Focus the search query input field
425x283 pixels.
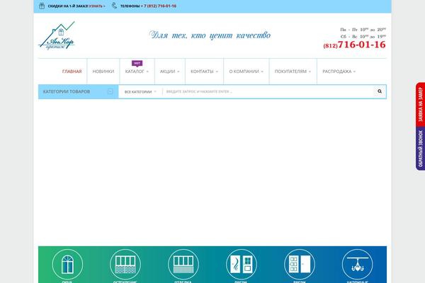[268, 91]
